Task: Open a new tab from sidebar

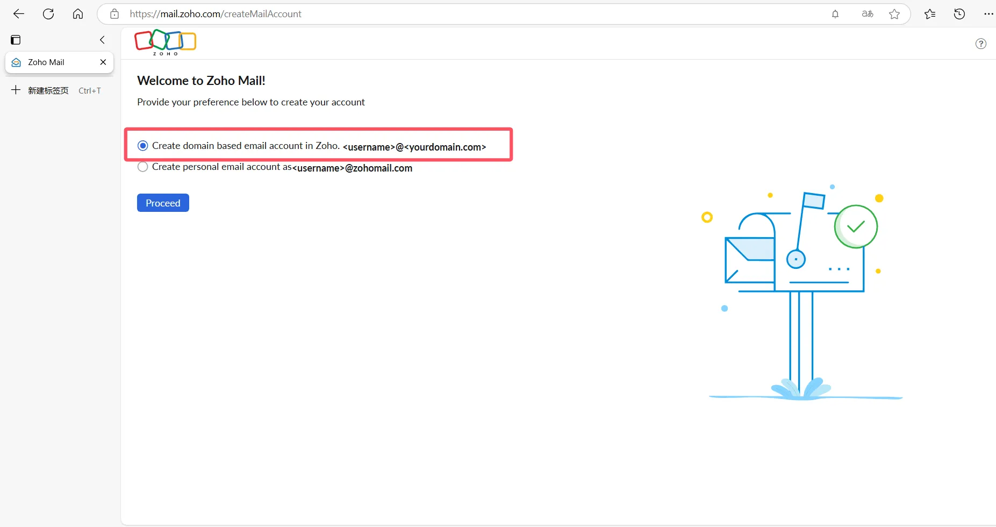Action: (48, 90)
